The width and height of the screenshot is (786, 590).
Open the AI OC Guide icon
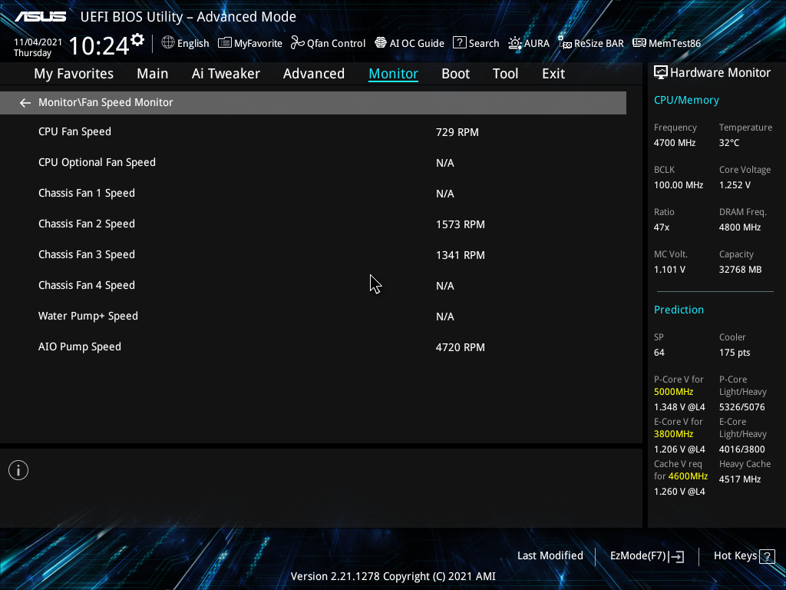(381, 43)
